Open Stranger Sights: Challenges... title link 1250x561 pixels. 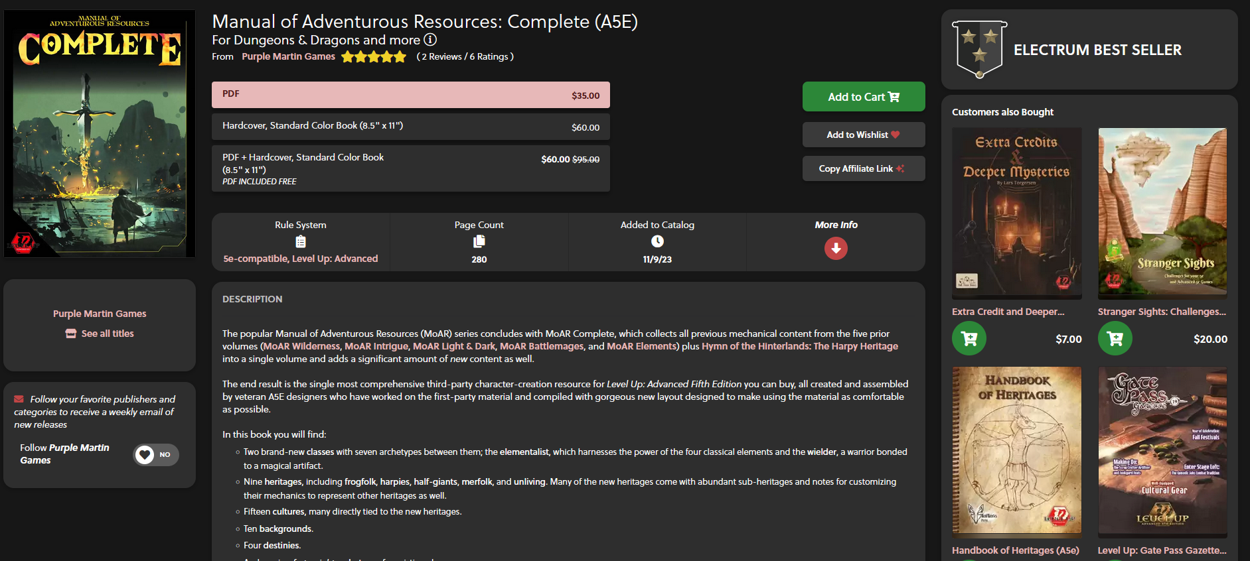click(1162, 312)
